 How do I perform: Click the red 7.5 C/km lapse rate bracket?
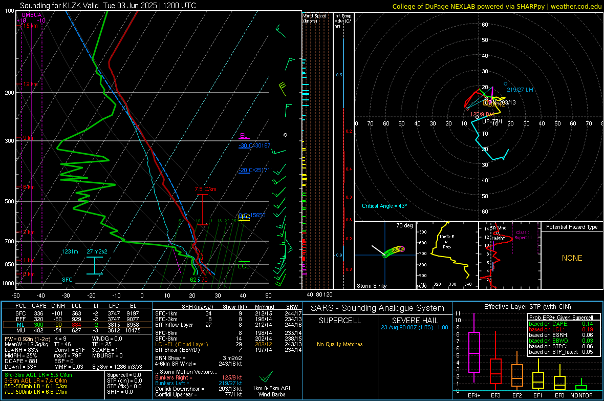coord(203,210)
